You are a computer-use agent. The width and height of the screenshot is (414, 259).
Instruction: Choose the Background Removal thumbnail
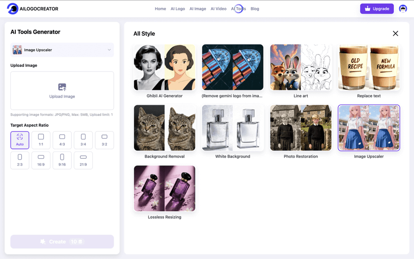[x=165, y=128]
